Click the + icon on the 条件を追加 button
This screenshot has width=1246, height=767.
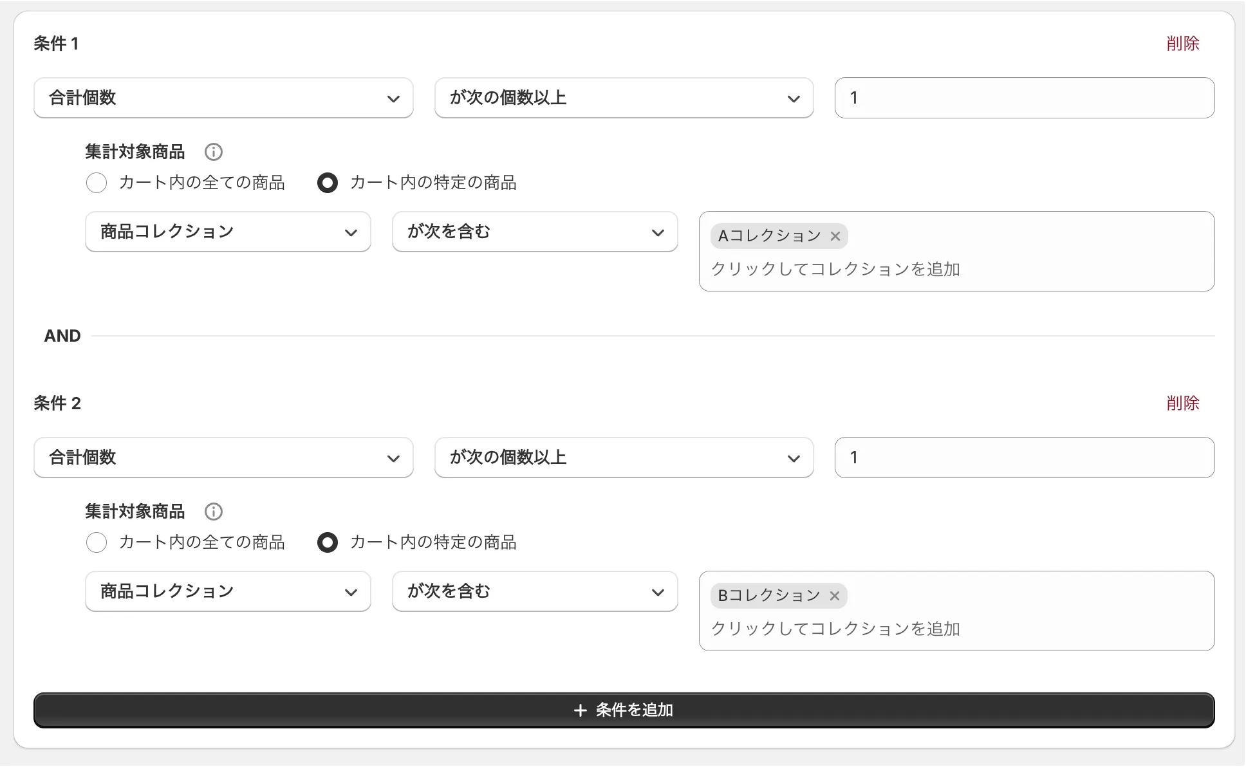tap(581, 710)
